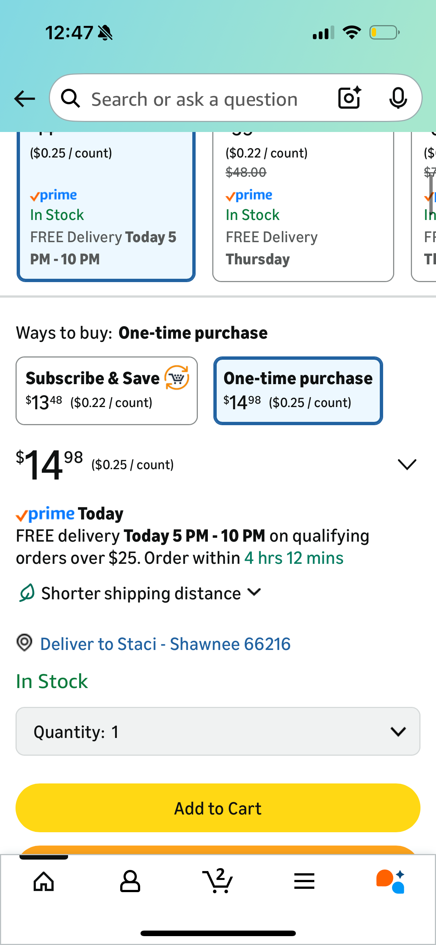Screen dimensions: 436x945
Task: Select One-time purchase option
Action: 298,390
